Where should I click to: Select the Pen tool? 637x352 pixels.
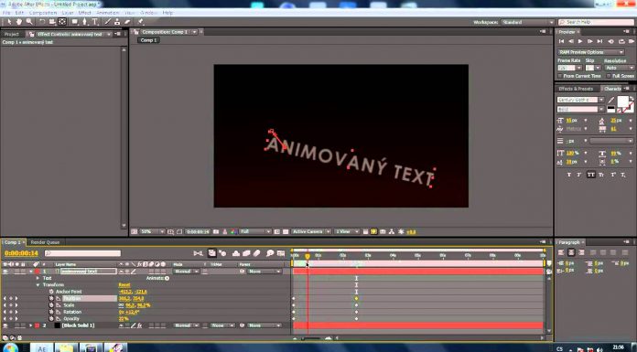[84, 22]
